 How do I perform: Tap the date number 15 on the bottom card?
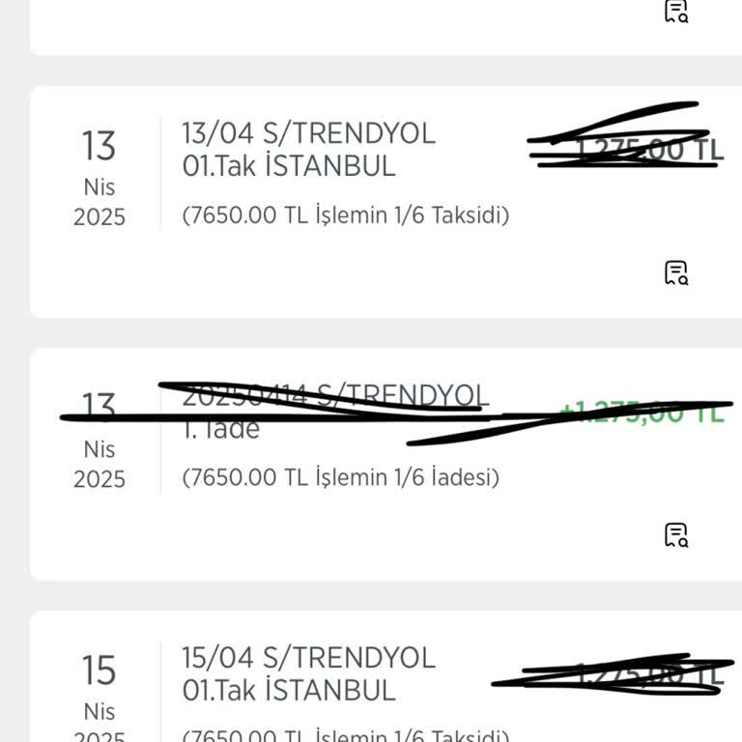pyautogui.click(x=99, y=671)
